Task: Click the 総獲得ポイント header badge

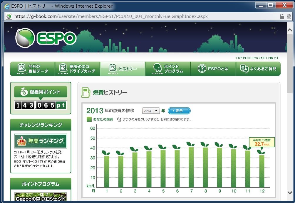Action: coord(41,92)
